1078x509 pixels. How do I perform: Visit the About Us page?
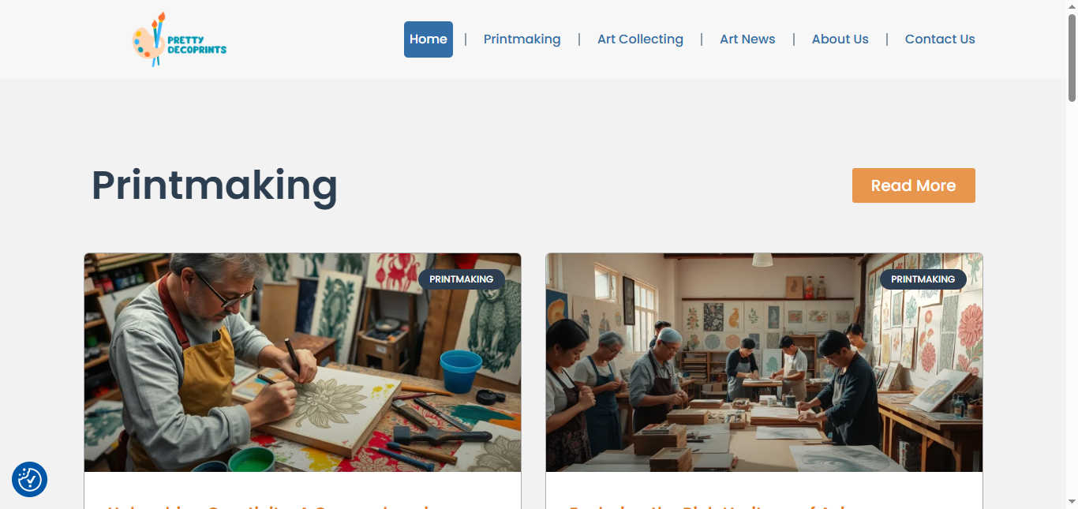click(840, 39)
